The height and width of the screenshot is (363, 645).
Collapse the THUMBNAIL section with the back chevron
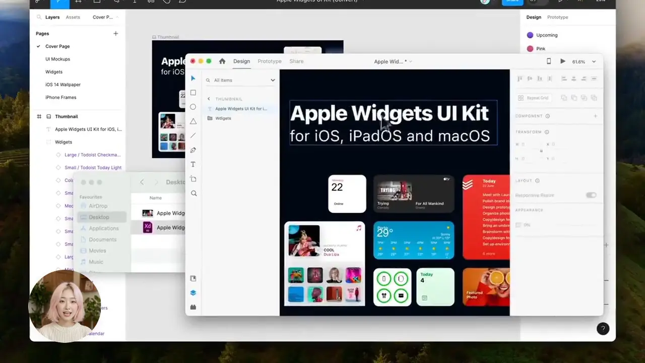(209, 99)
